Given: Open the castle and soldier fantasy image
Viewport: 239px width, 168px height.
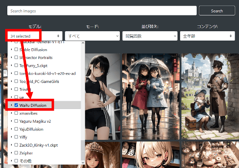Looking at the screenshot, I should (210, 97).
